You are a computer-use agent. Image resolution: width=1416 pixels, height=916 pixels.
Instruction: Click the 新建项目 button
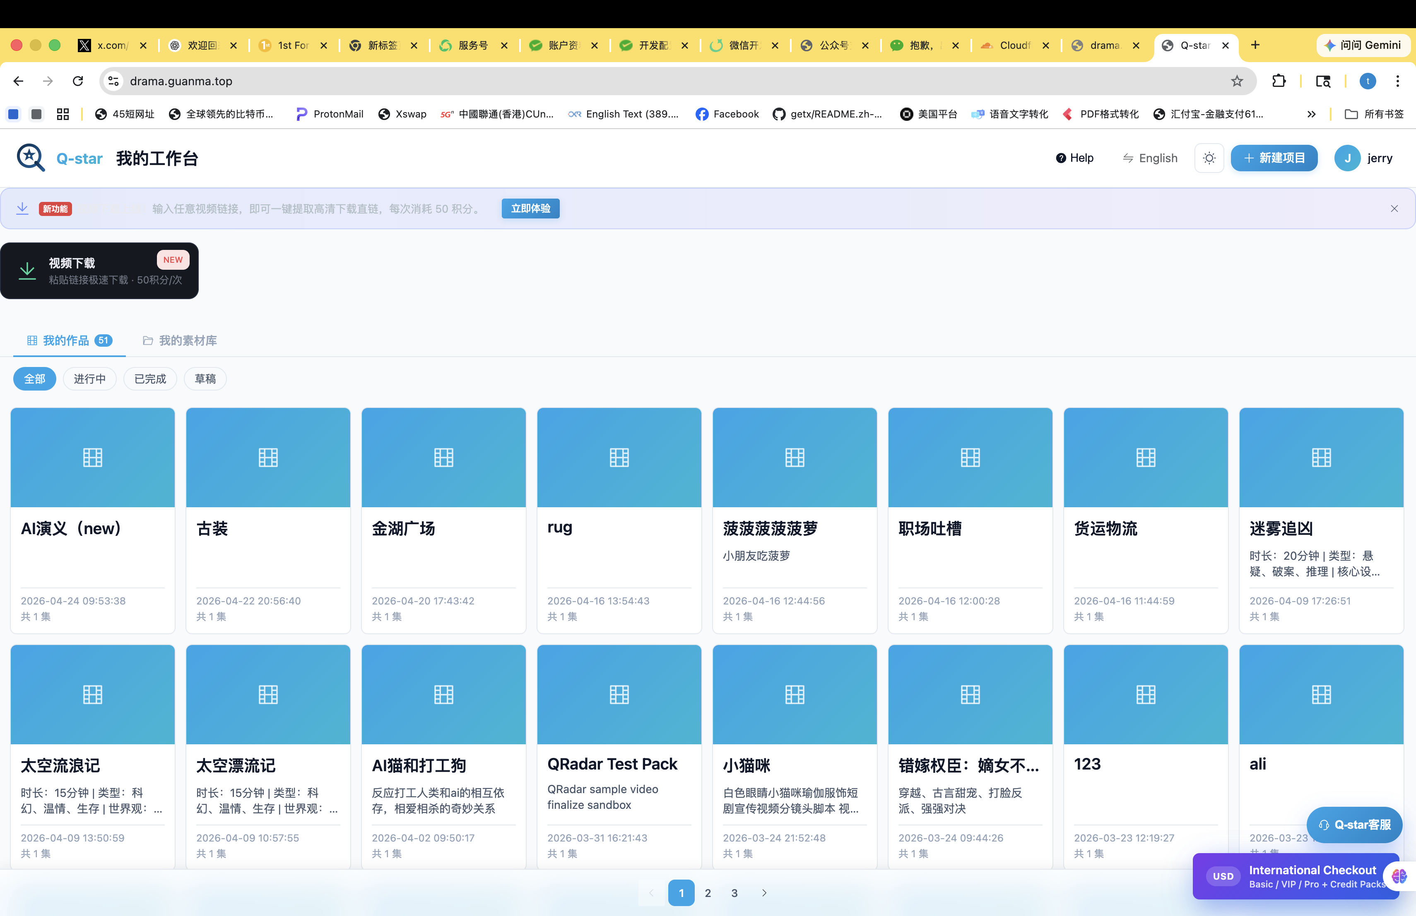click(x=1274, y=158)
